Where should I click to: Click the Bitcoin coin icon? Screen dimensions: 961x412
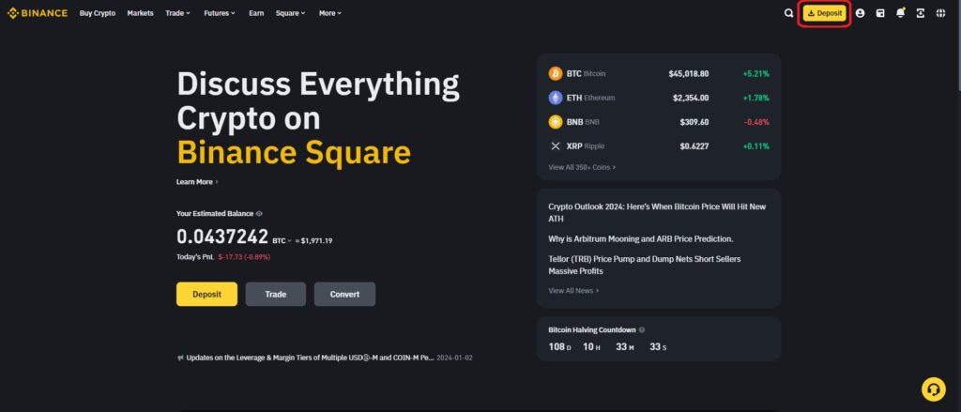tap(556, 73)
